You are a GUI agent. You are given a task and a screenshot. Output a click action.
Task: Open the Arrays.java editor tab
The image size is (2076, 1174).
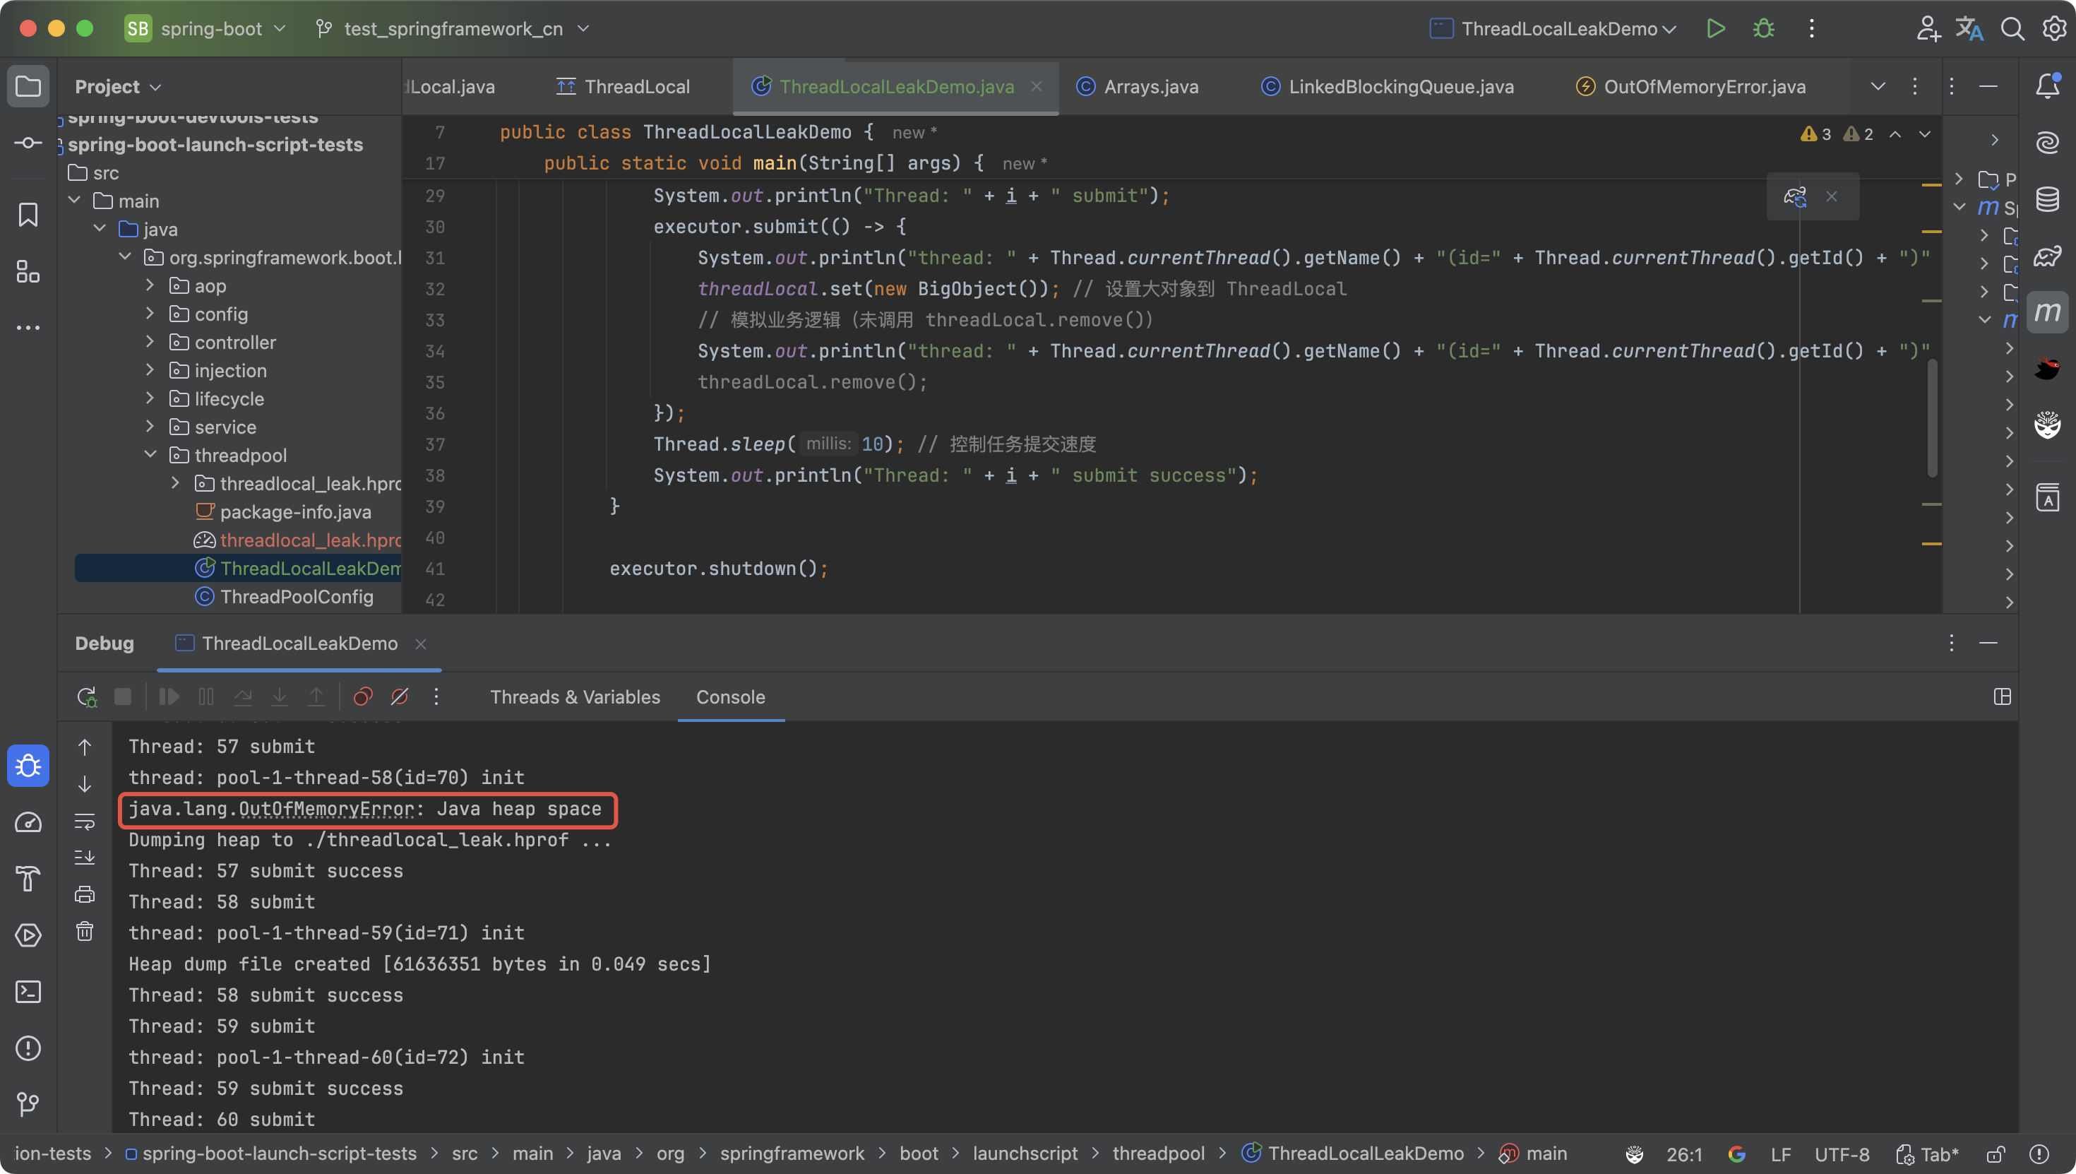(1150, 87)
